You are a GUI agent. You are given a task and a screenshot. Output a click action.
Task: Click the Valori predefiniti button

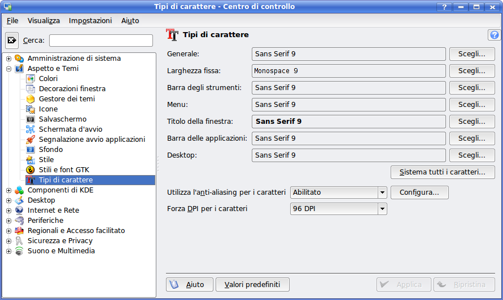point(252,284)
